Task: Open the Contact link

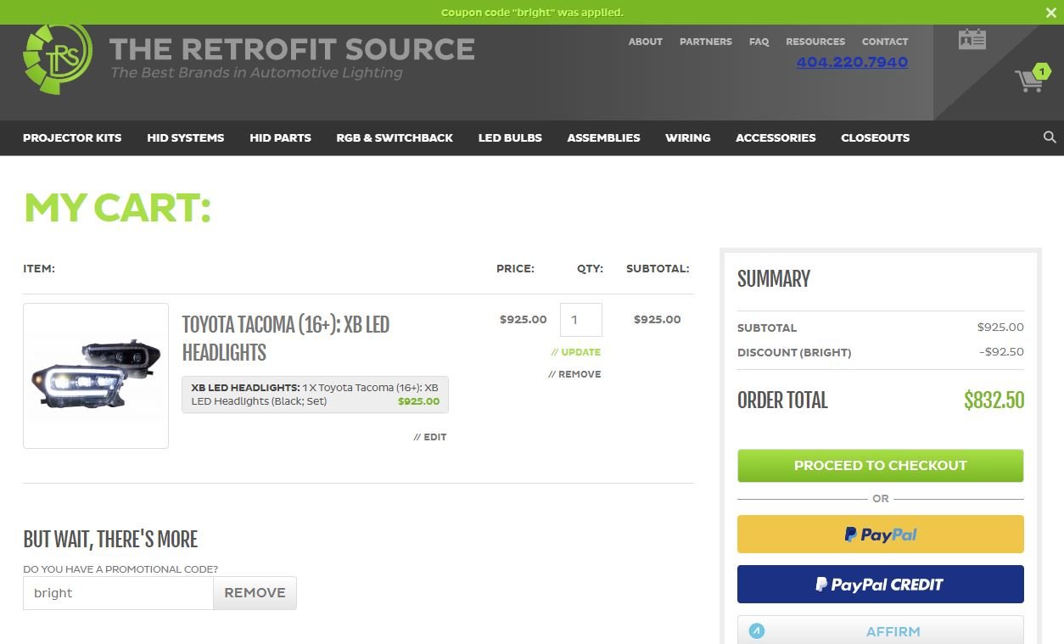Action: pyautogui.click(x=885, y=42)
